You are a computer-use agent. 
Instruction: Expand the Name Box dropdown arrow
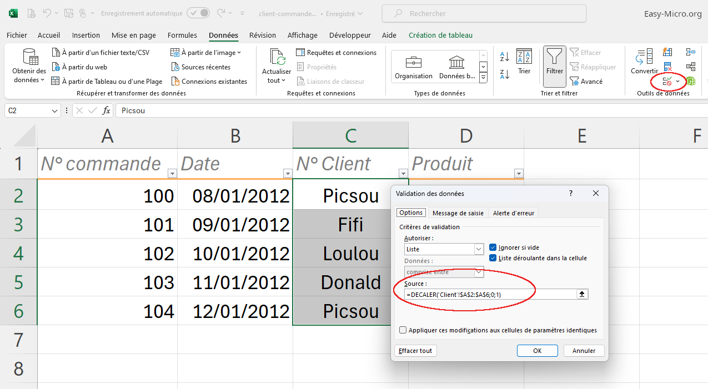click(x=54, y=111)
